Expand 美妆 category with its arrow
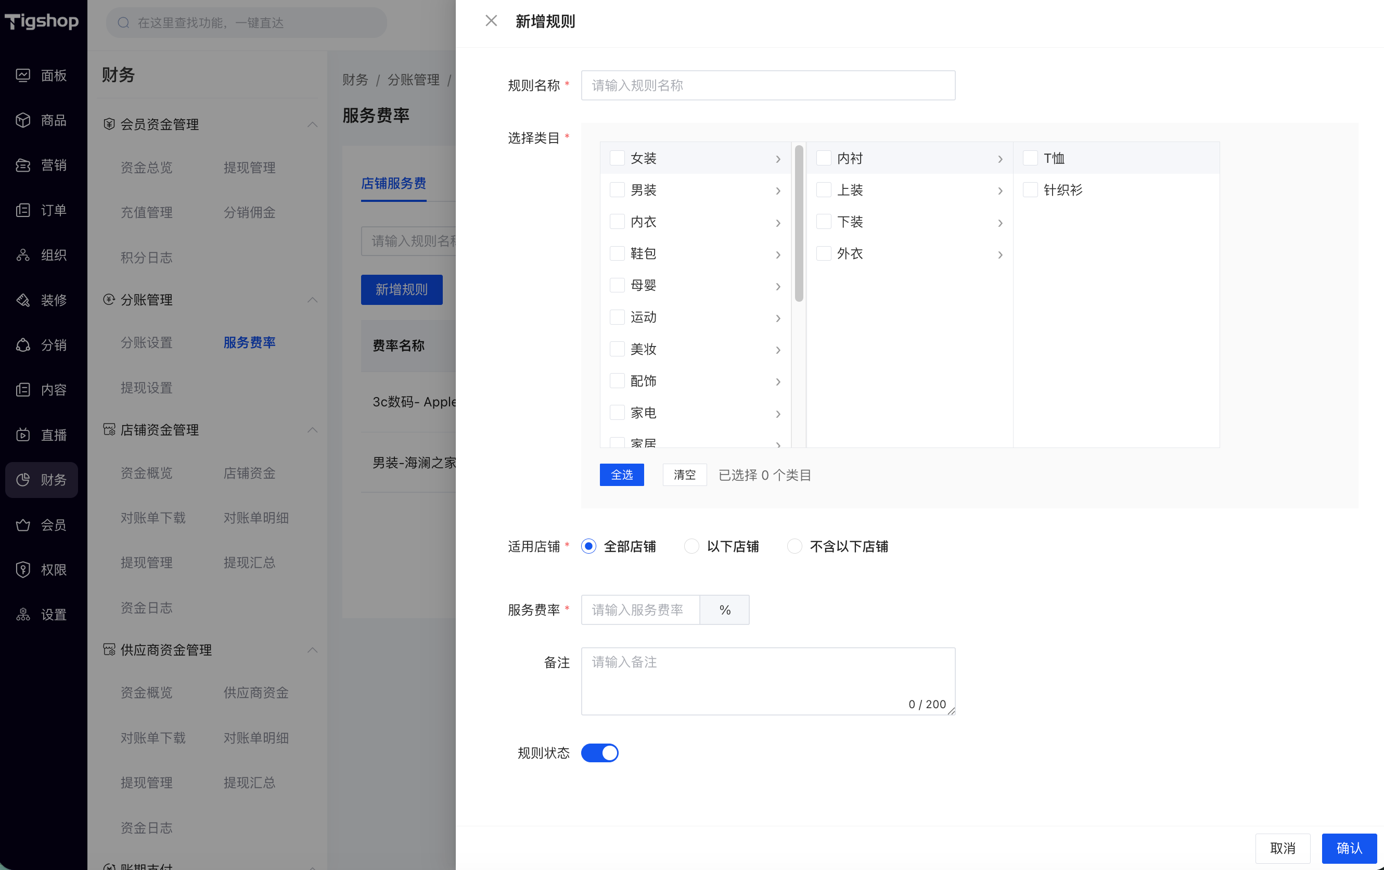This screenshot has height=870, width=1384. point(778,350)
